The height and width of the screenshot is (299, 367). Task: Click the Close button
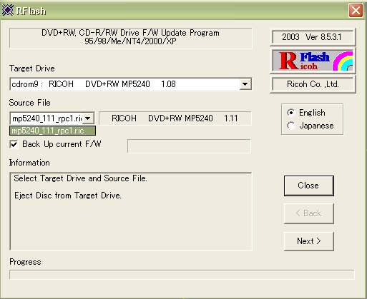[x=309, y=186]
